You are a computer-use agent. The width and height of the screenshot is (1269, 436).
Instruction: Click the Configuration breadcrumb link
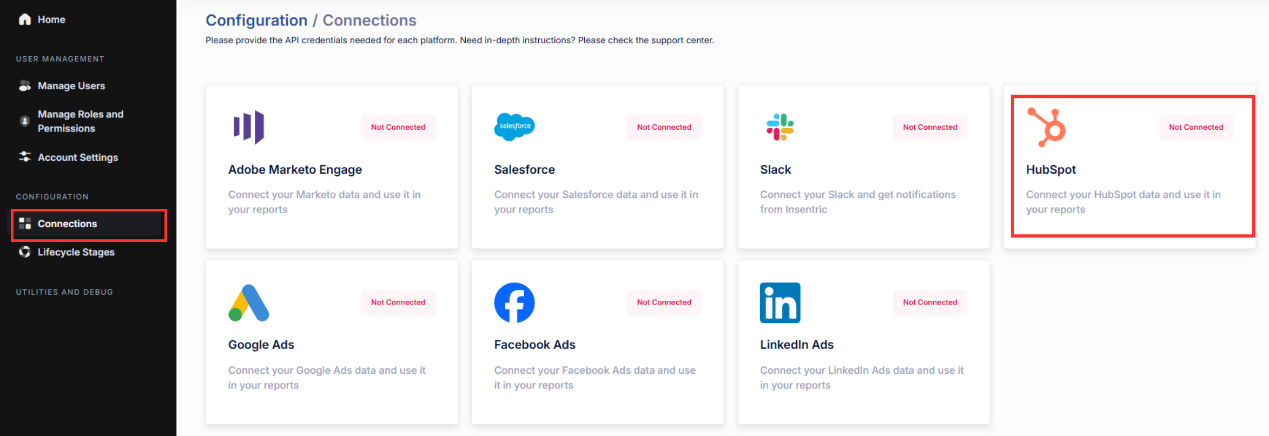[x=256, y=21]
